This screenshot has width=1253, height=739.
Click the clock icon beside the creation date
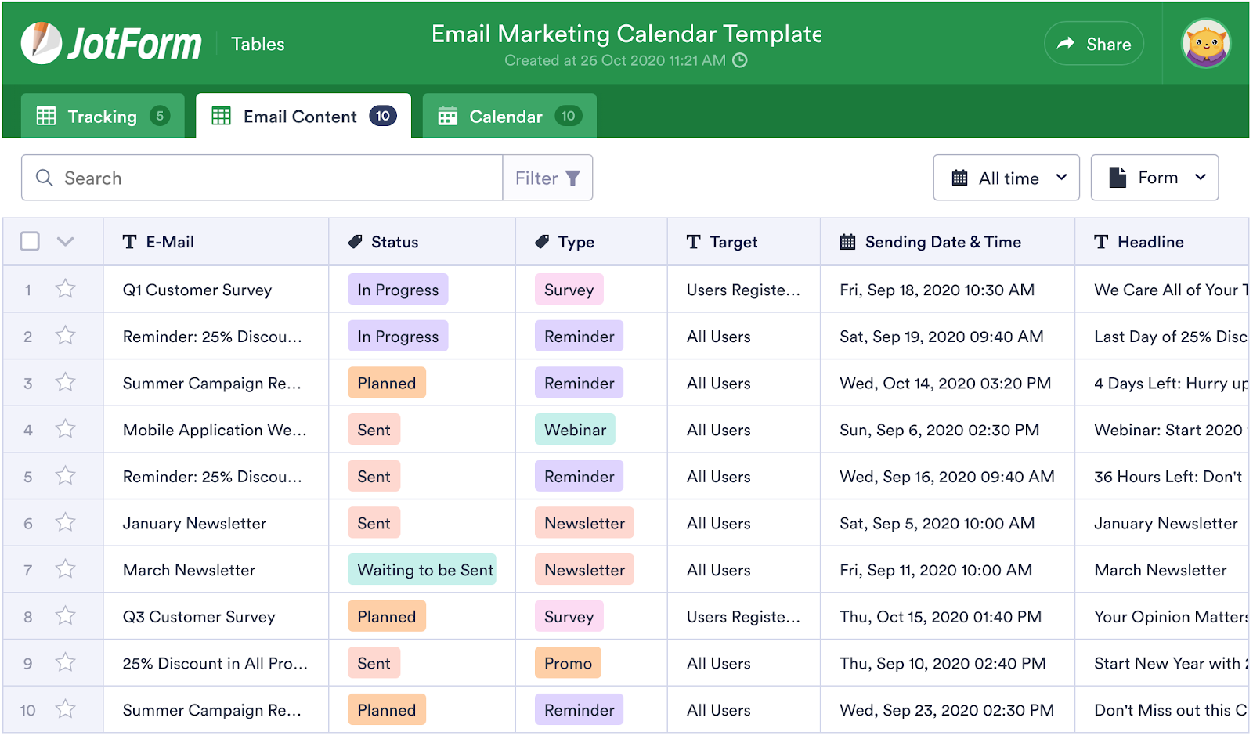(x=738, y=60)
